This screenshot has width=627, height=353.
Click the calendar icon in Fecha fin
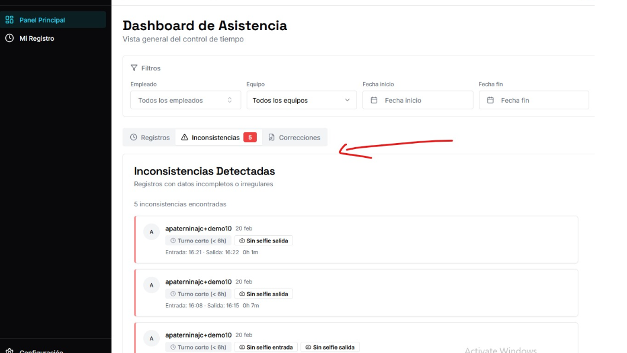[x=490, y=101]
